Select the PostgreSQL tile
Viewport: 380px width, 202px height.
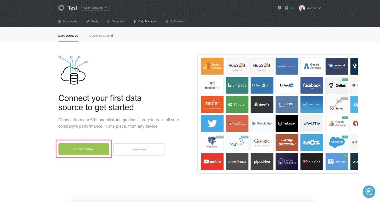click(x=212, y=142)
